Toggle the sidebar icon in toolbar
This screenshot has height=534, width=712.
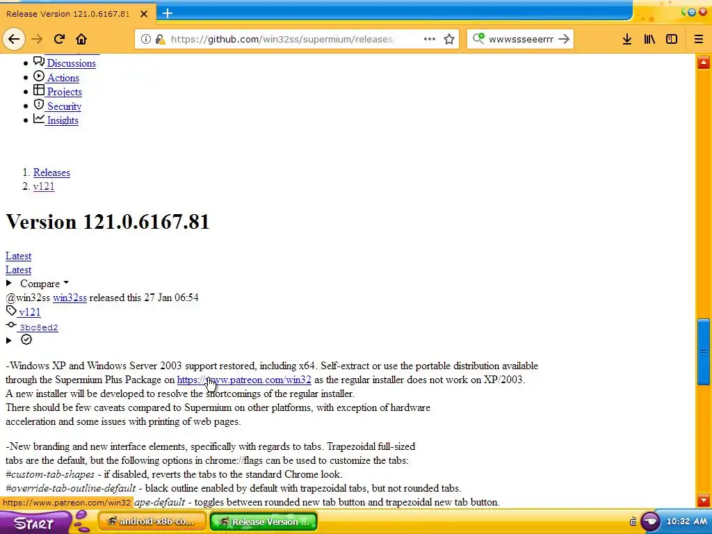point(672,39)
